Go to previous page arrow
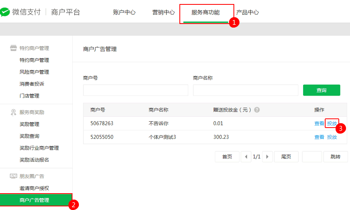The height and width of the screenshot is (210, 350). [246, 157]
